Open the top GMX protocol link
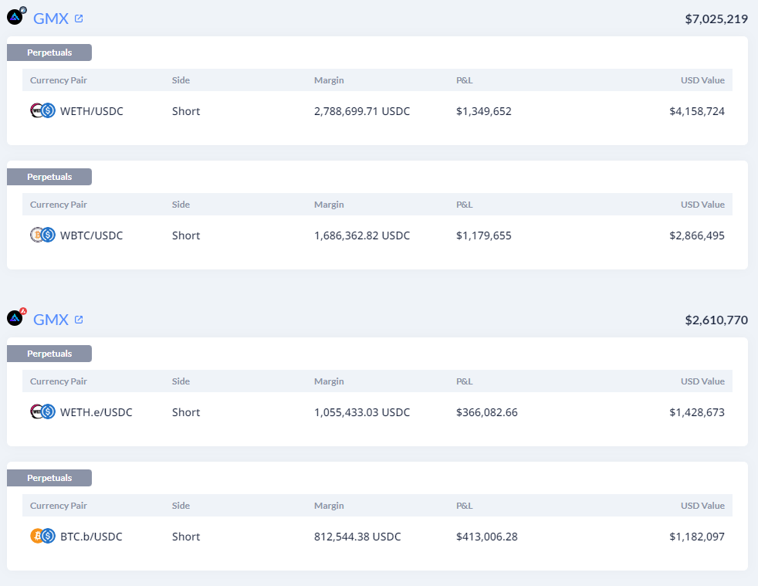The image size is (758, 586). (x=51, y=19)
